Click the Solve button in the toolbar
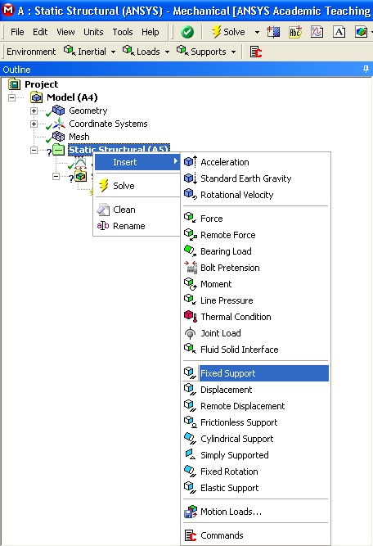Screen dimensions: 373x546 pos(228,32)
